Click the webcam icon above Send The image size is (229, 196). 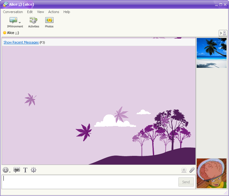[x=184, y=170]
